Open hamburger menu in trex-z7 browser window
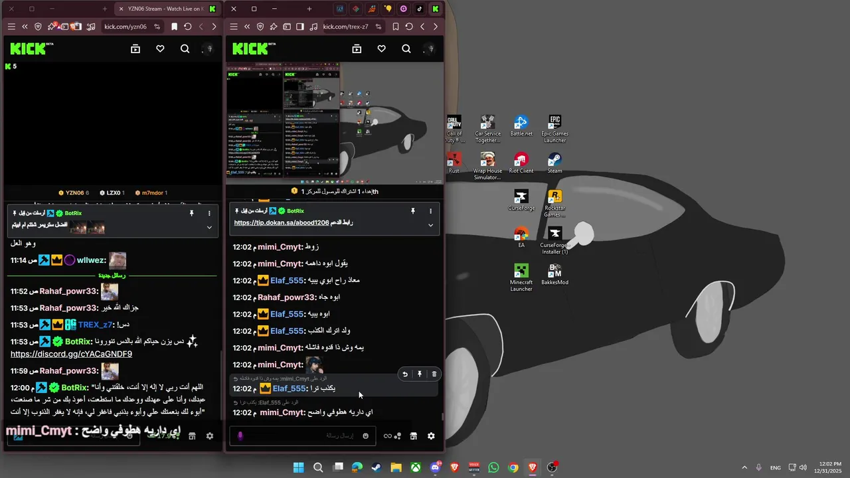This screenshot has height=478, width=850. tap(233, 27)
